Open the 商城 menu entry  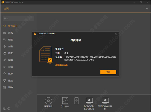click(10, 33)
